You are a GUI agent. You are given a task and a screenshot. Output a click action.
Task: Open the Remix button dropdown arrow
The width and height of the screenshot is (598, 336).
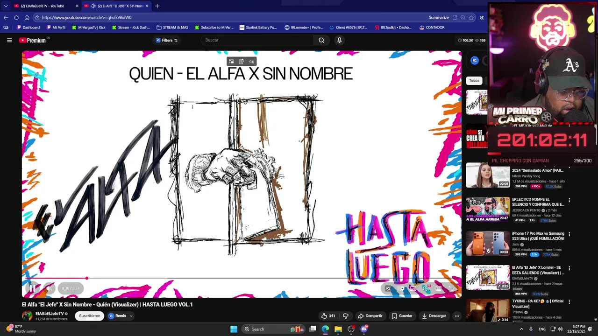(x=131, y=316)
